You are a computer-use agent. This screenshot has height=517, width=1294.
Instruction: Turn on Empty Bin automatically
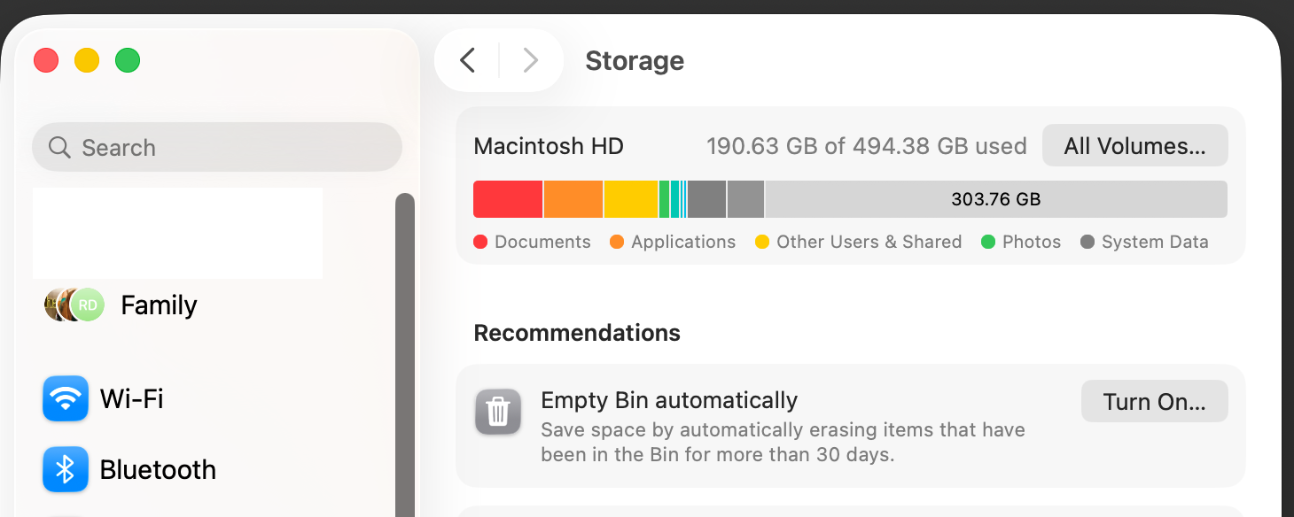point(1154,402)
